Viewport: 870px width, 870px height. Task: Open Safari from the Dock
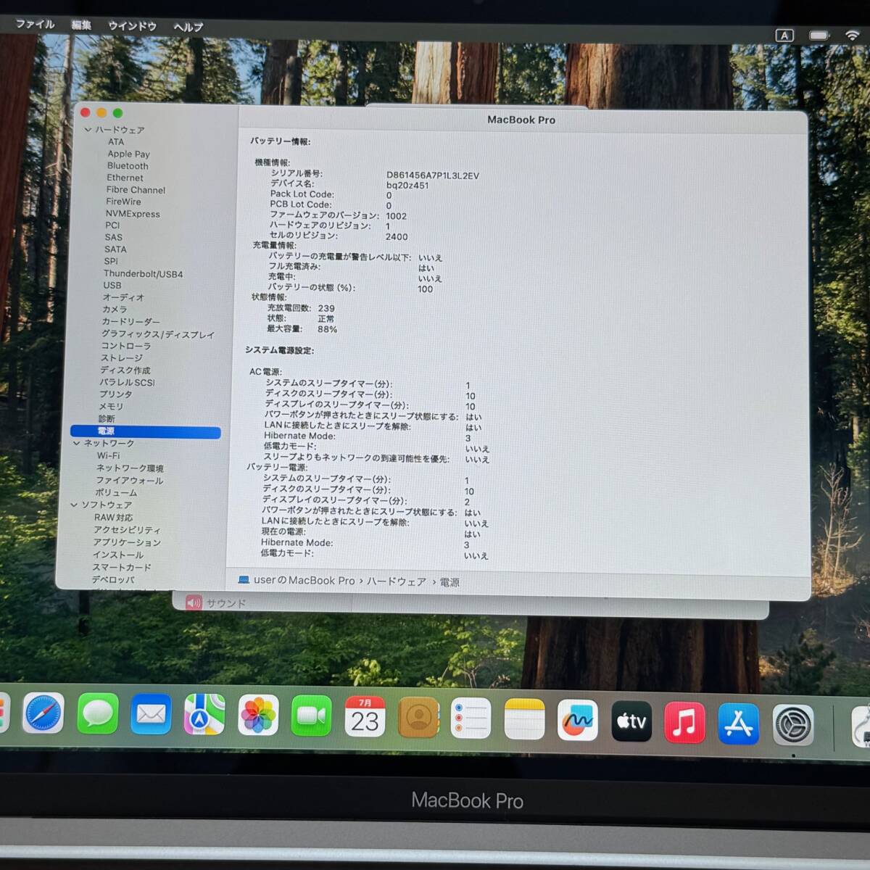click(x=43, y=713)
